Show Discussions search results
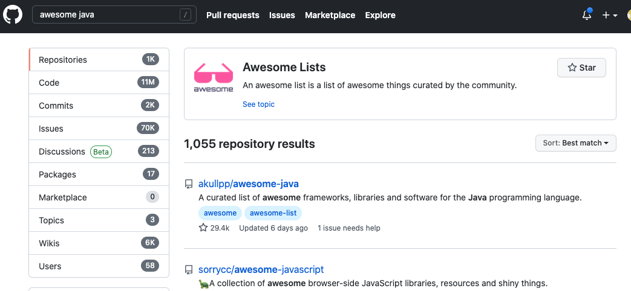Viewport: 631px width, 291px height. click(x=99, y=152)
